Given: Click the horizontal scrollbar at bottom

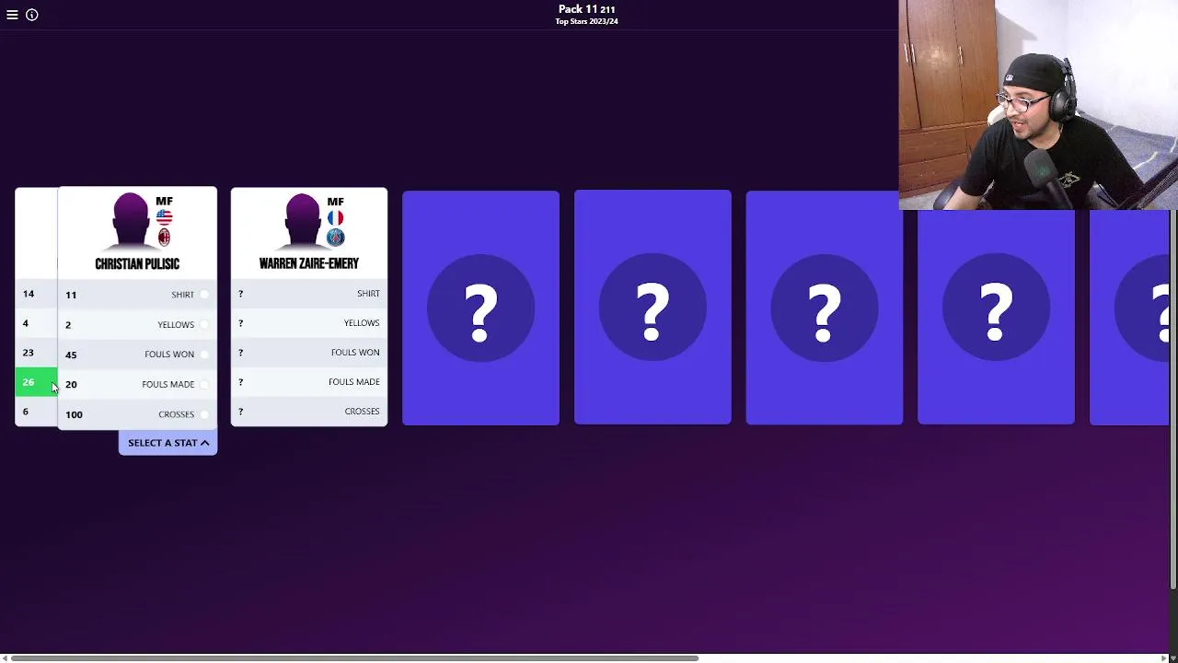Looking at the screenshot, I should (x=354, y=658).
